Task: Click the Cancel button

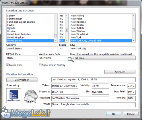Action: pos(131,114)
